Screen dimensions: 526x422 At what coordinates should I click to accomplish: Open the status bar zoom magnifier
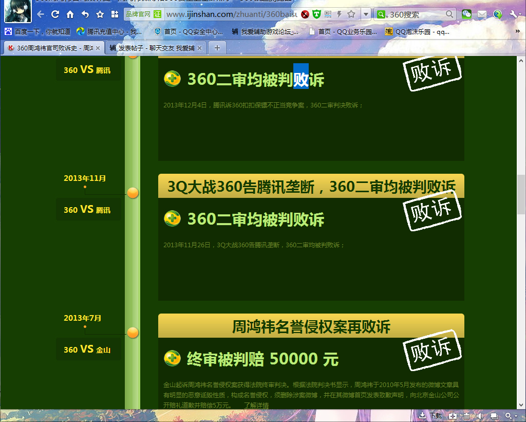pos(509,416)
